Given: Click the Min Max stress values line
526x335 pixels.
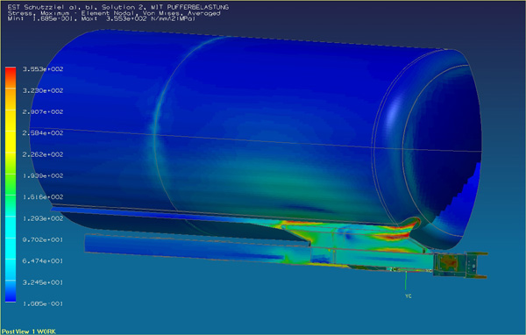Looking at the screenshot, I should pyautogui.click(x=102, y=18).
